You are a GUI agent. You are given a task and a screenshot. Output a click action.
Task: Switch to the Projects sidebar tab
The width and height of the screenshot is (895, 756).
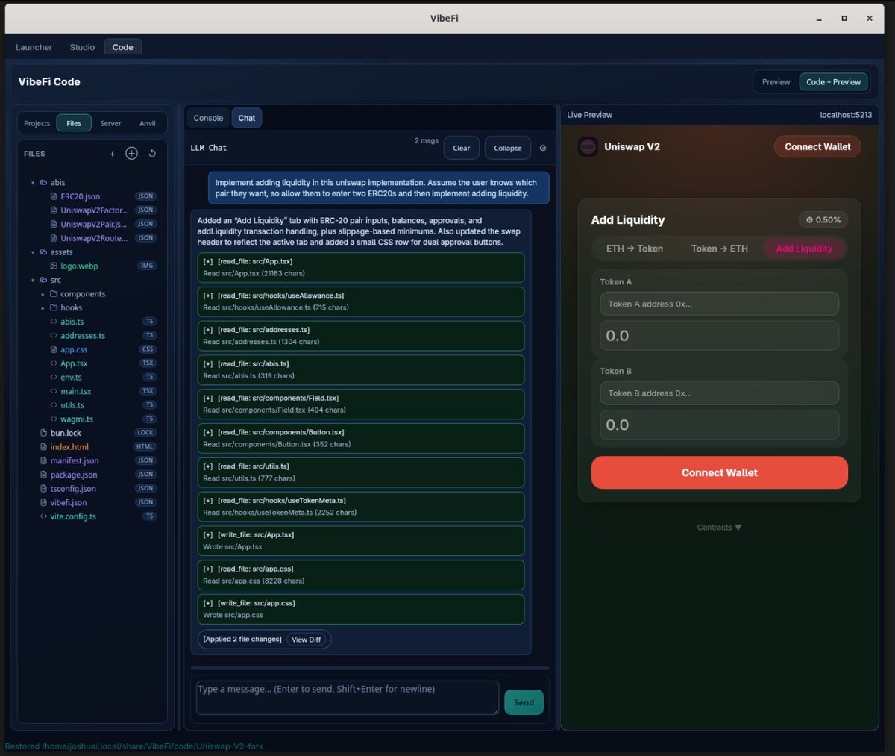pyautogui.click(x=37, y=123)
